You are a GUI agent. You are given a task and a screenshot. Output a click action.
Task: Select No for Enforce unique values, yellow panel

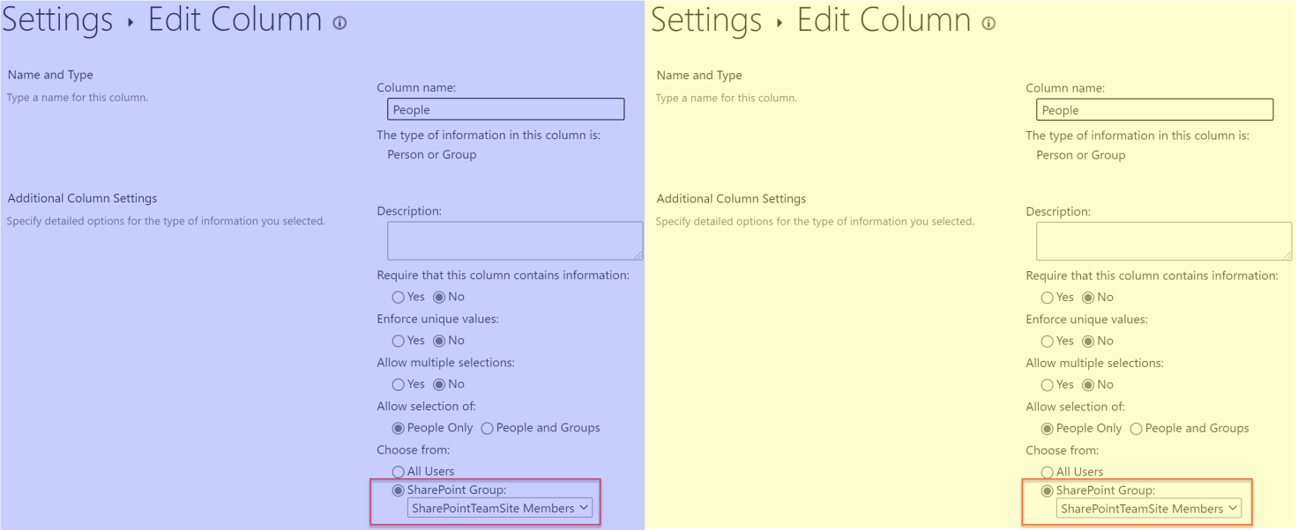[x=1088, y=341]
